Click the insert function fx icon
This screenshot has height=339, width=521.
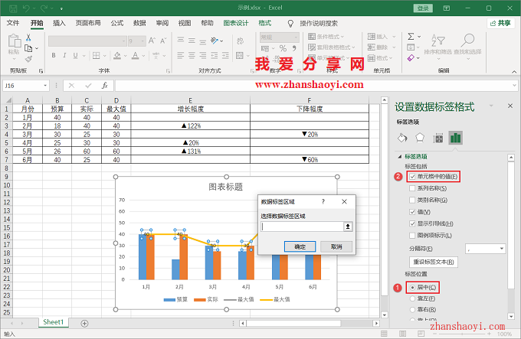click(105, 86)
